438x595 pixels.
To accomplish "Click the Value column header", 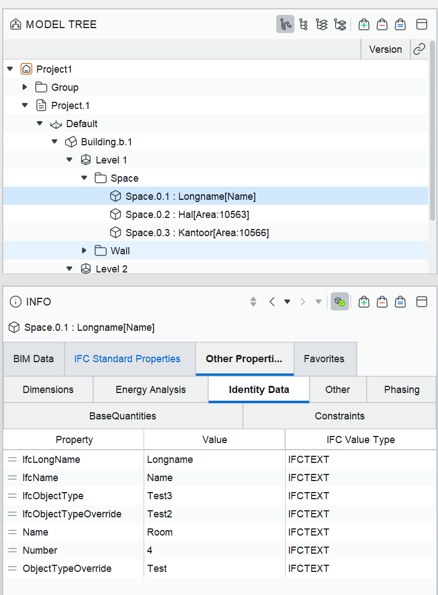I will (215, 439).
